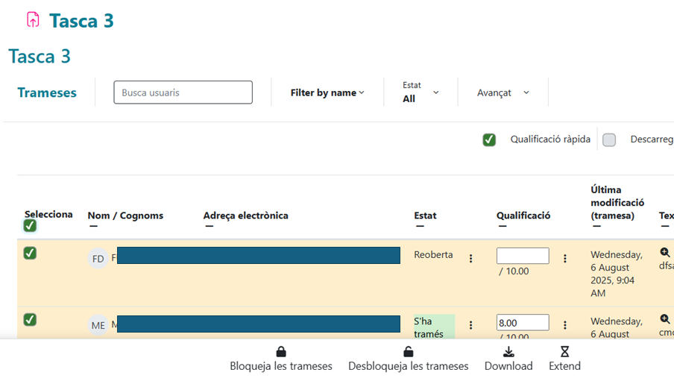Click the Download icon in bottom bar
The image size is (674, 387).
(x=508, y=352)
